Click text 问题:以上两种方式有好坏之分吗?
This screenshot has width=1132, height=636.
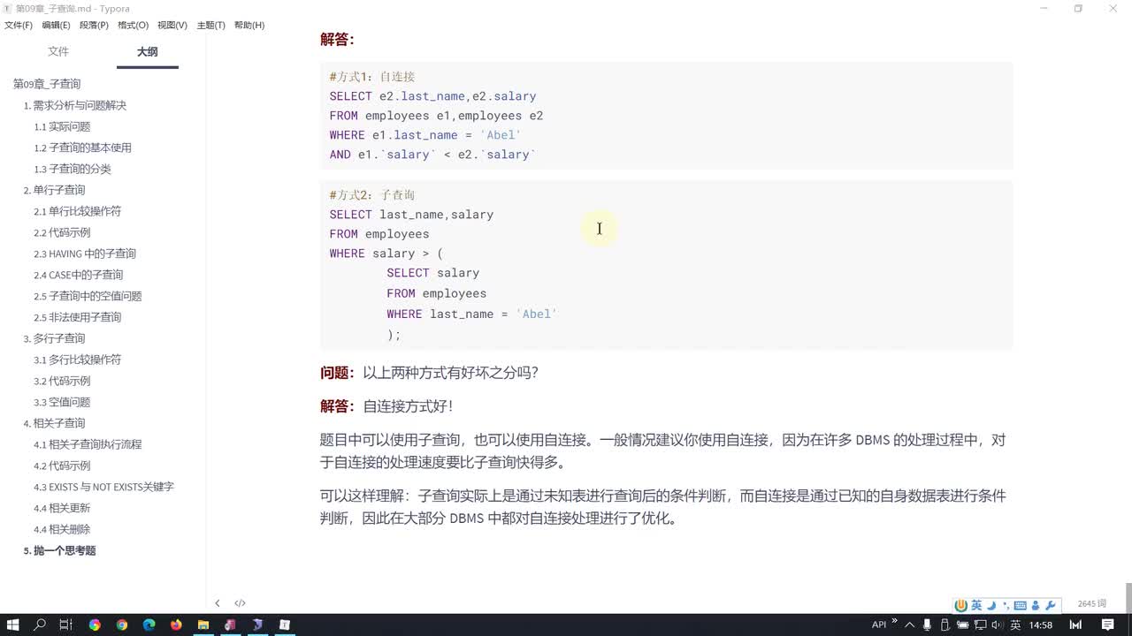(429, 373)
